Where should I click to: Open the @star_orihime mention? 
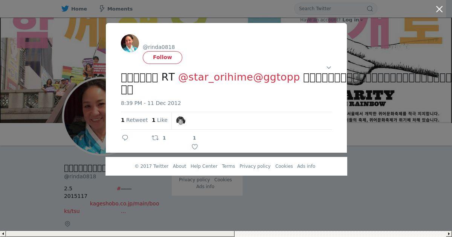[x=215, y=77]
